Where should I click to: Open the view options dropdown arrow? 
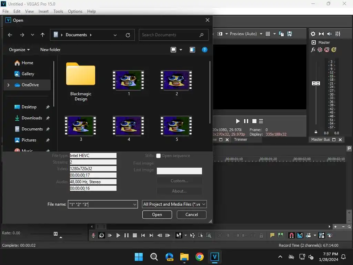coord(181,50)
